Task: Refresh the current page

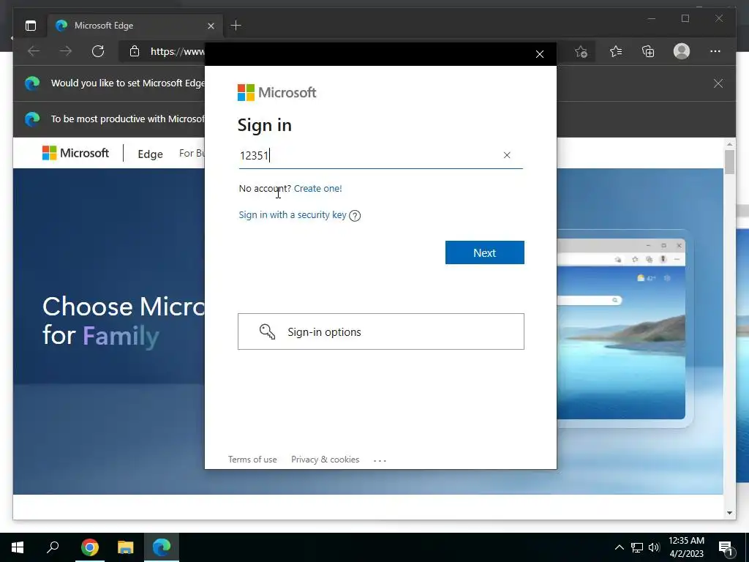Action: point(98,51)
